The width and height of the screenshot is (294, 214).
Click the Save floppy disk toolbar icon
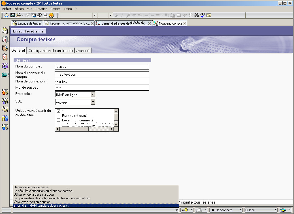coord(12,15)
